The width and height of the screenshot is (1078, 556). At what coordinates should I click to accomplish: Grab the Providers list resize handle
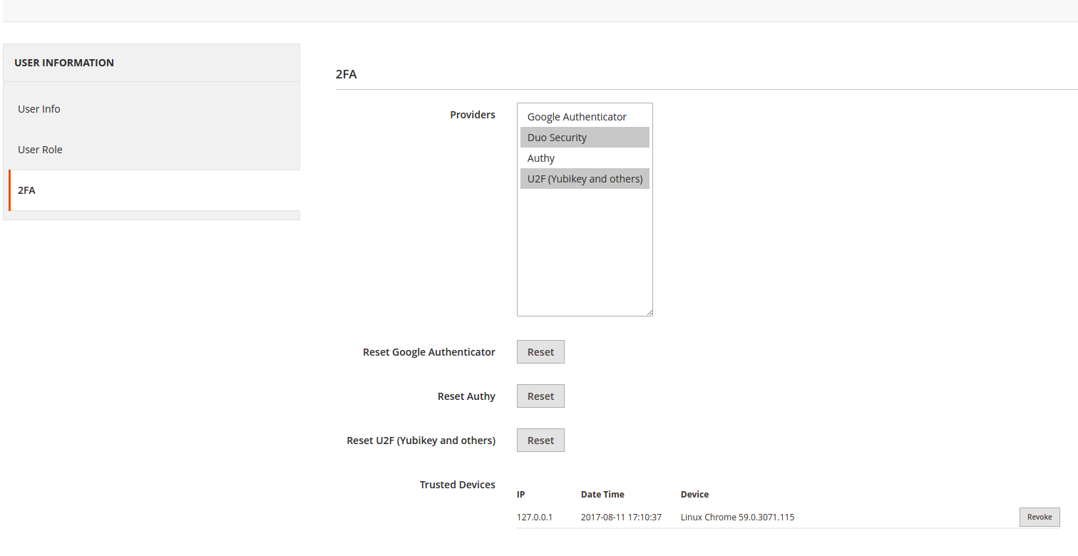tap(649, 312)
